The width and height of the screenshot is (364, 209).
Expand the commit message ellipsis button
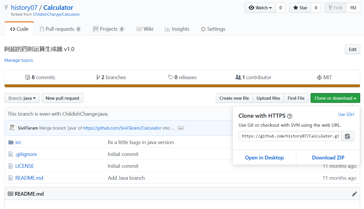coord(181,128)
